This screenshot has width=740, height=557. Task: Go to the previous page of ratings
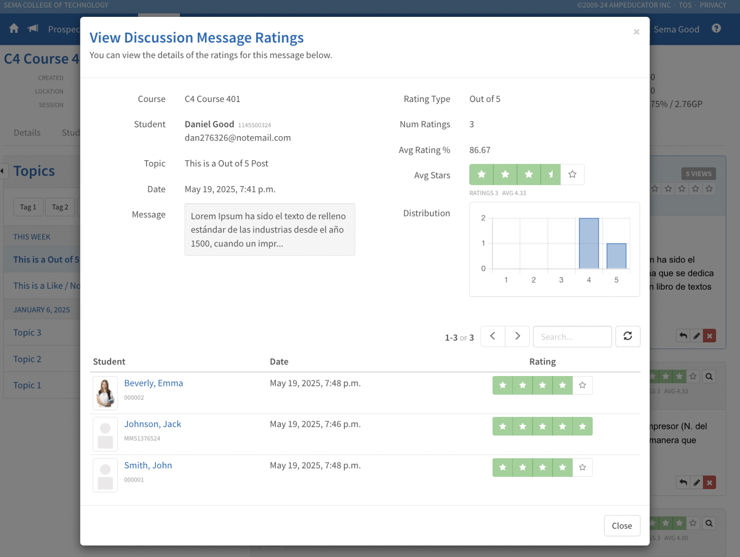tap(493, 336)
